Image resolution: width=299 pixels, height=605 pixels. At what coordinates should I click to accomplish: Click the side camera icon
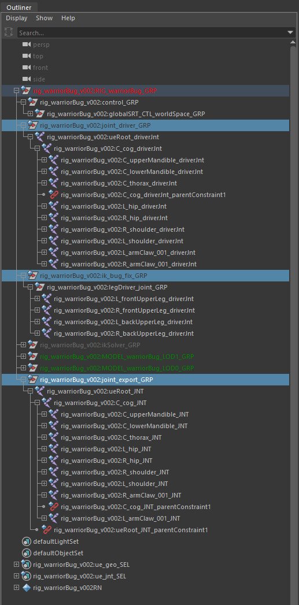click(27, 79)
